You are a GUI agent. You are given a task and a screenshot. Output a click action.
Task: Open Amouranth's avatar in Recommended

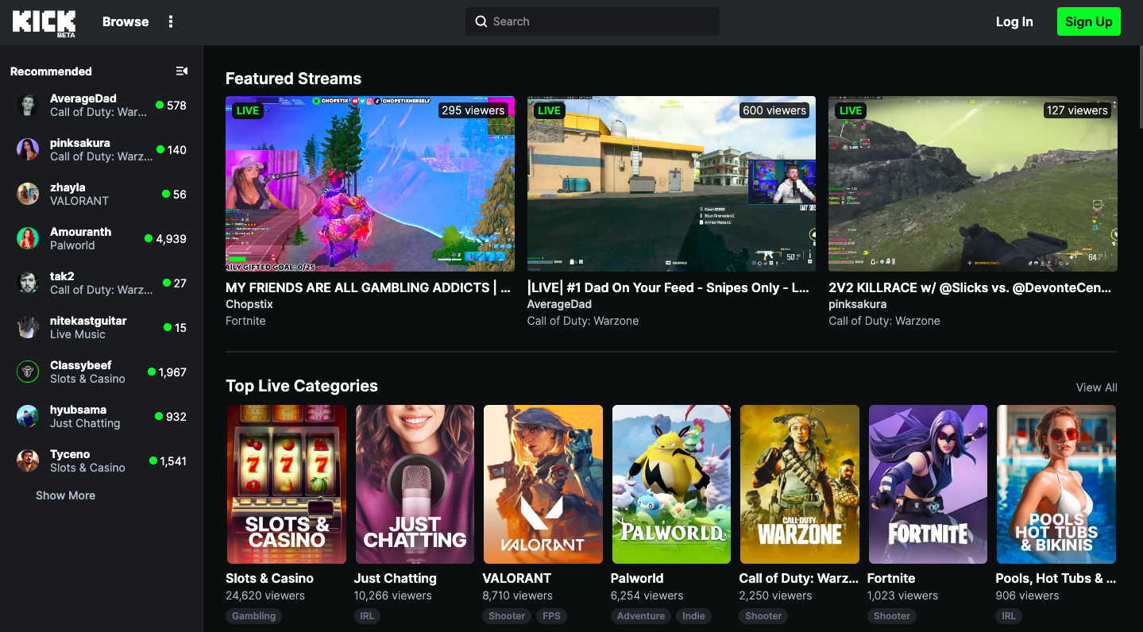pos(28,238)
